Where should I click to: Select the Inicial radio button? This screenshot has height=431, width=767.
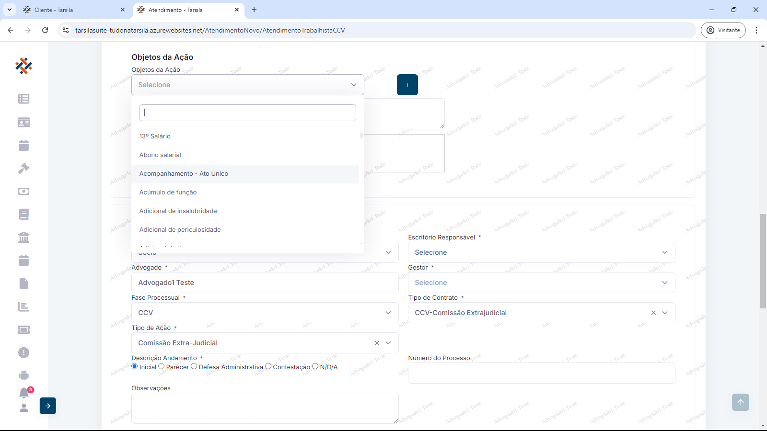click(x=135, y=366)
